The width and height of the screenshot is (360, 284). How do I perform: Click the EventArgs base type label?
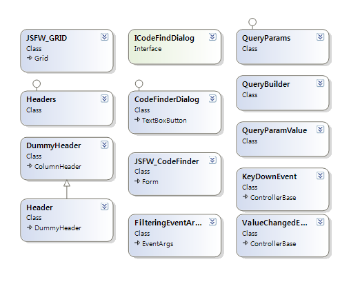pyautogui.click(x=158, y=244)
